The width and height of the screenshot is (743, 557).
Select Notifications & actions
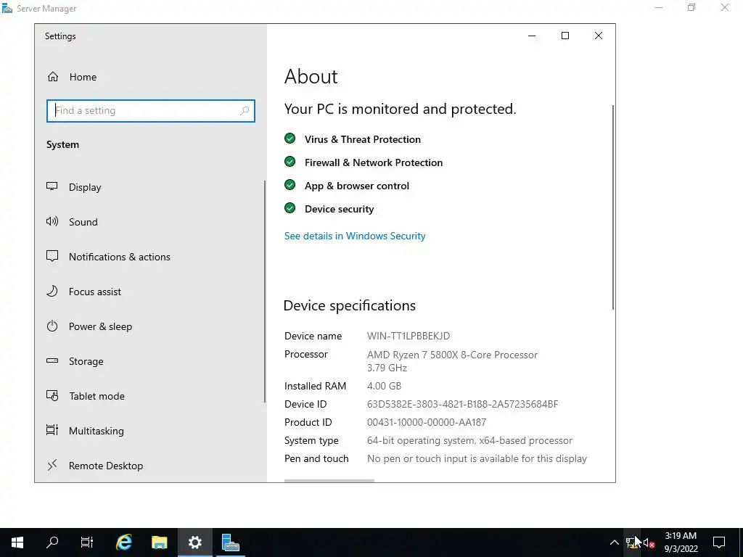120,257
